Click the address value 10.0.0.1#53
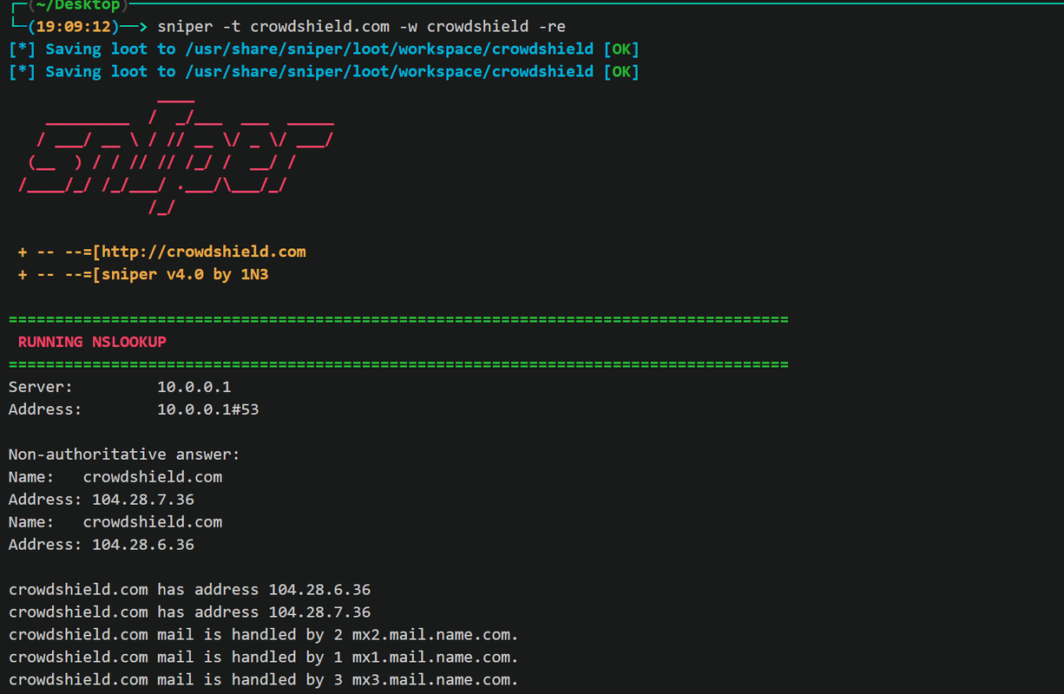Image resolution: width=1064 pixels, height=694 pixels. [208, 409]
